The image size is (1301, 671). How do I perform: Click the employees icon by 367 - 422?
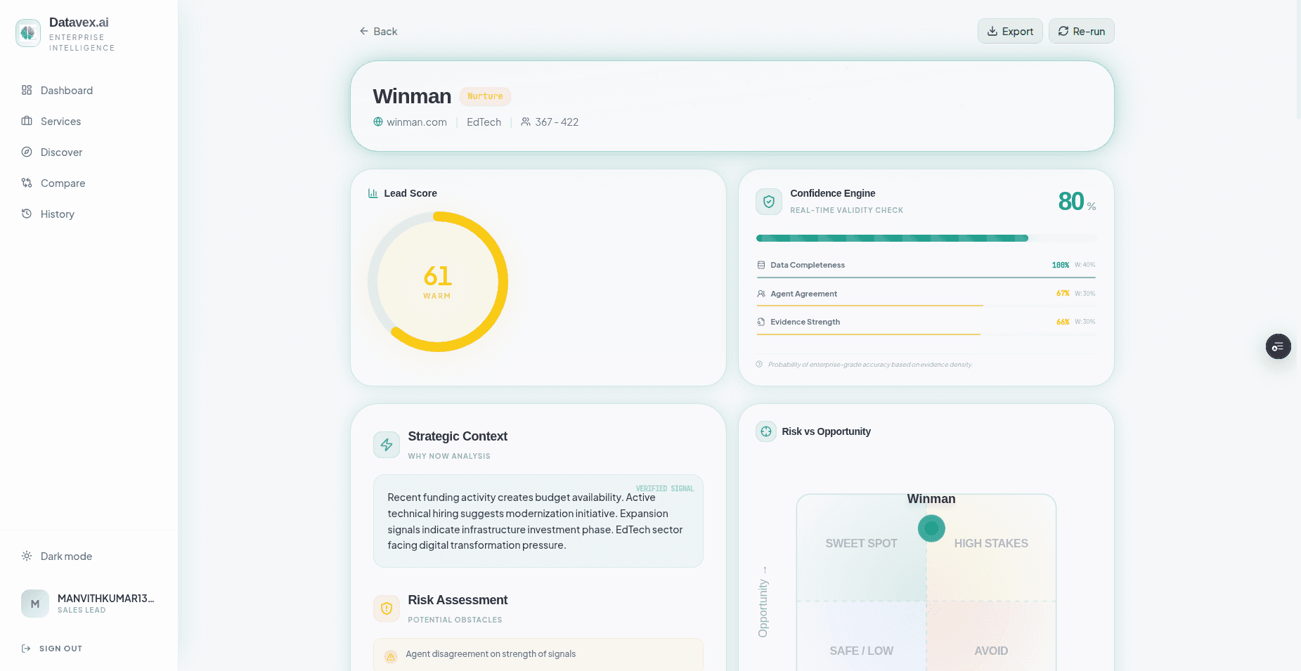tap(526, 122)
